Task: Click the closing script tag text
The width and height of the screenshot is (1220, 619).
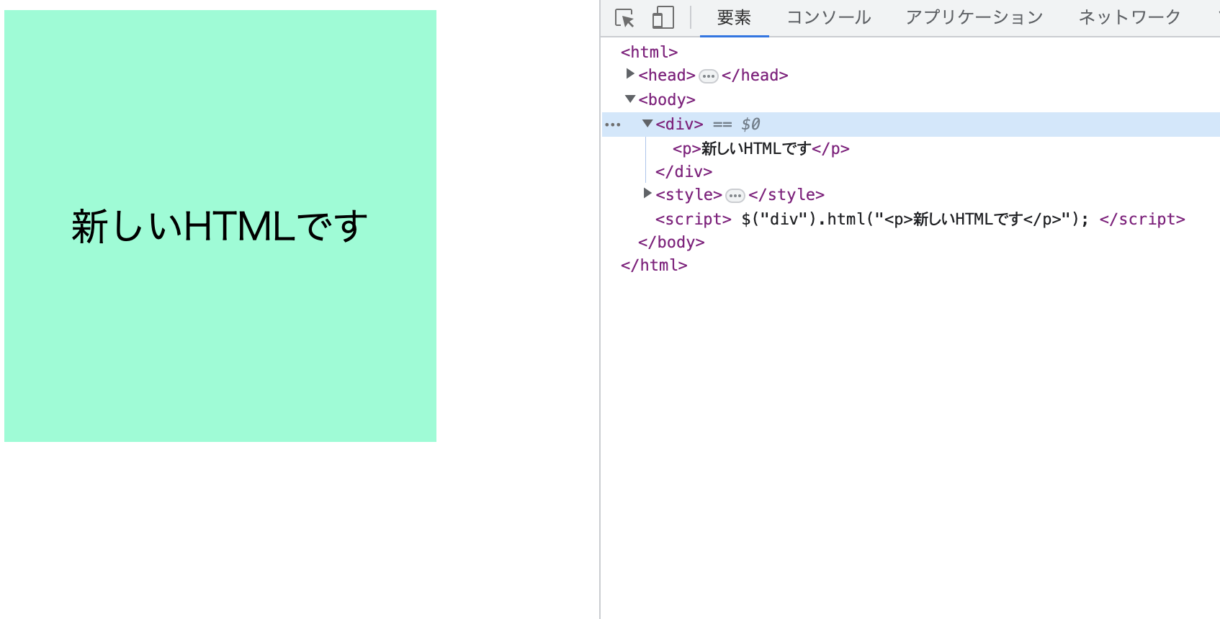Action: (x=1142, y=219)
